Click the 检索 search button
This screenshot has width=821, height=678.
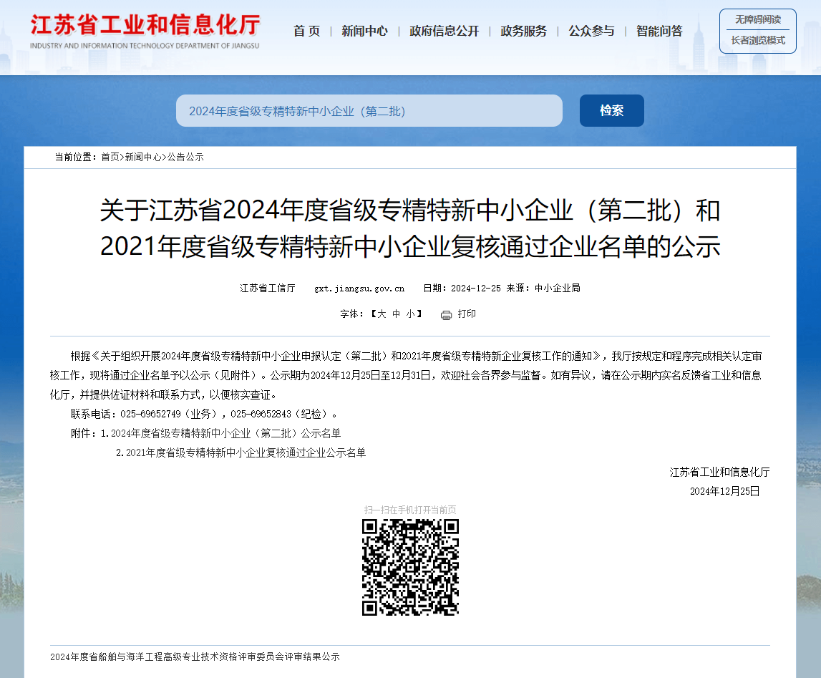(x=611, y=110)
